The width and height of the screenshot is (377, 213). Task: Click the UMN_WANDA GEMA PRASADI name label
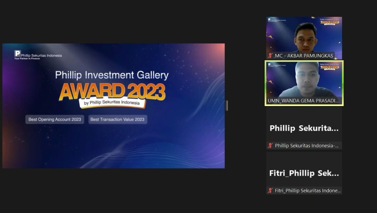(x=303, y=100)
